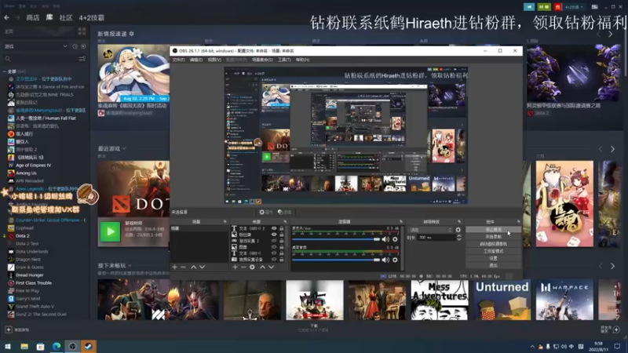Move scene up in the OBS scenes panel
This screenshot has width=628, height=353.
point(193,267)
